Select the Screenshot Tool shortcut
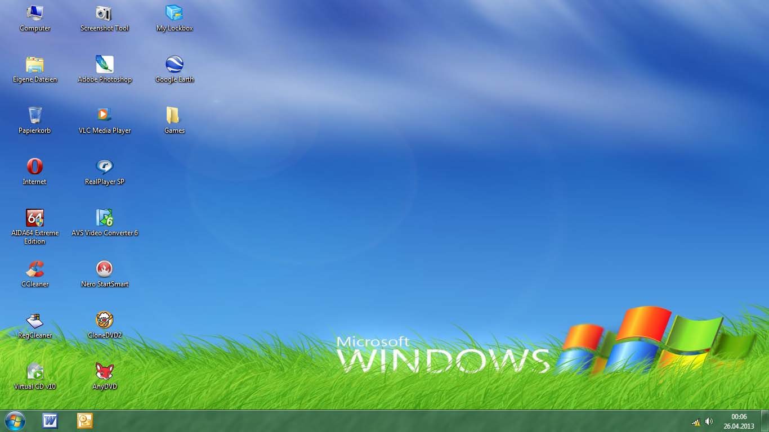Viewport: 769px width, 432px height. [x=104, y=12]
